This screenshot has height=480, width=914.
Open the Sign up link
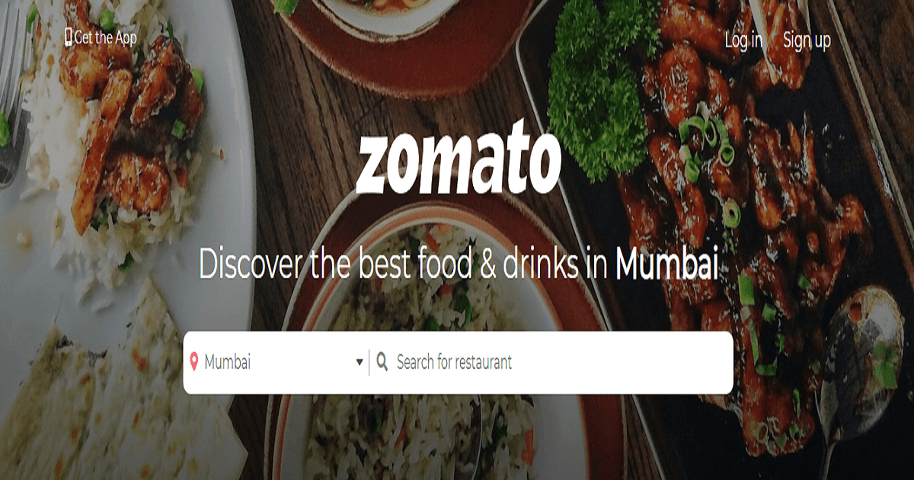click(807, 40)
